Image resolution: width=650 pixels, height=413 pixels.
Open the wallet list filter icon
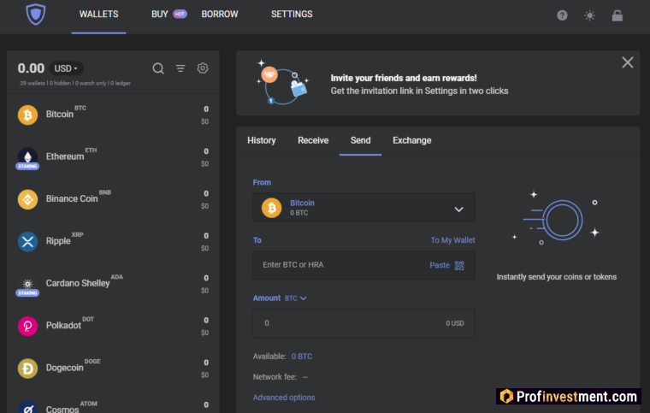tap(180, 68)
